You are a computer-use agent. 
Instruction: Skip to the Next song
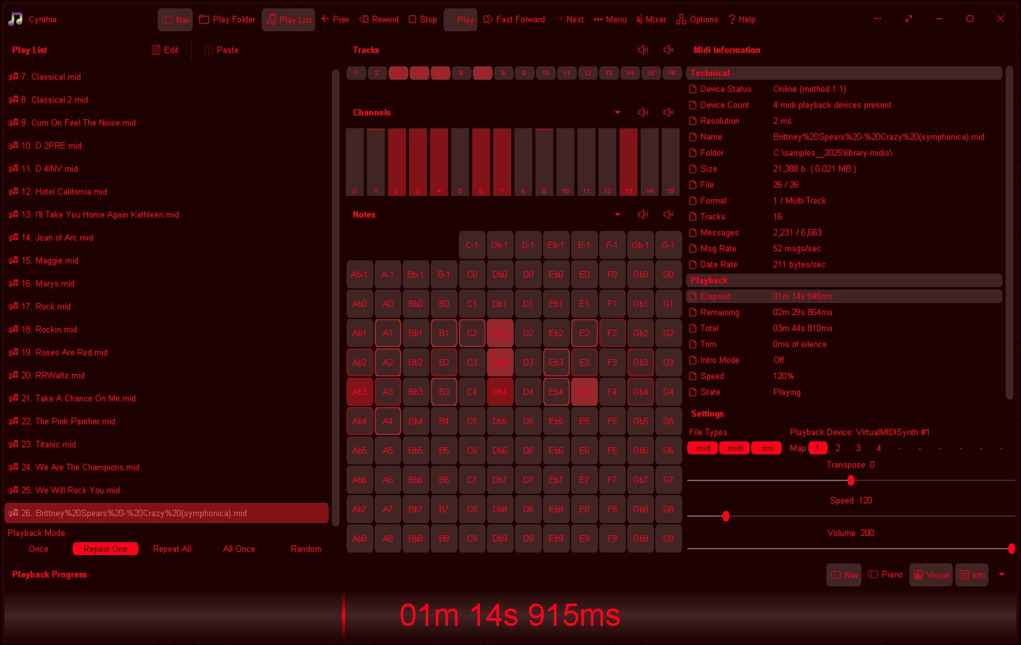click(569, 20)
